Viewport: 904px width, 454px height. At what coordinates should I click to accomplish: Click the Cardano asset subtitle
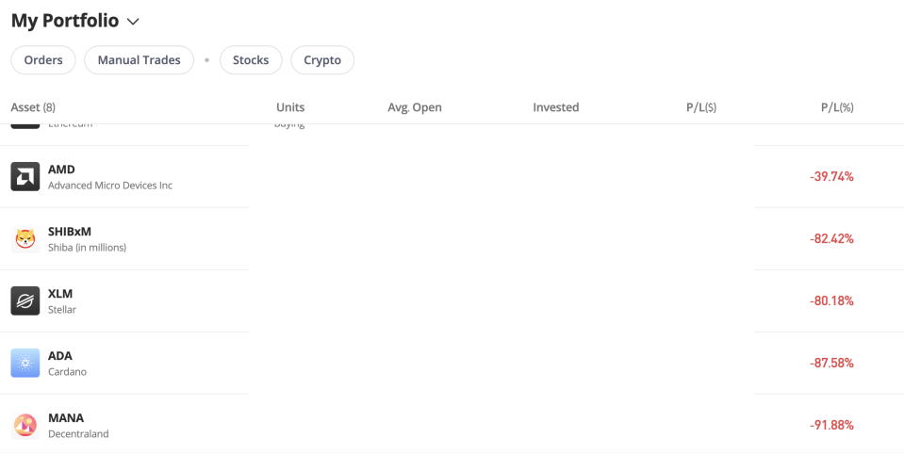(x=68, y=372)
